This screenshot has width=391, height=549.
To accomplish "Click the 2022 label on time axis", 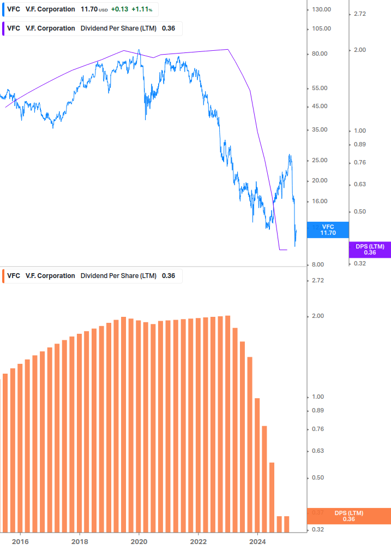I will click(x=198, y=542).
